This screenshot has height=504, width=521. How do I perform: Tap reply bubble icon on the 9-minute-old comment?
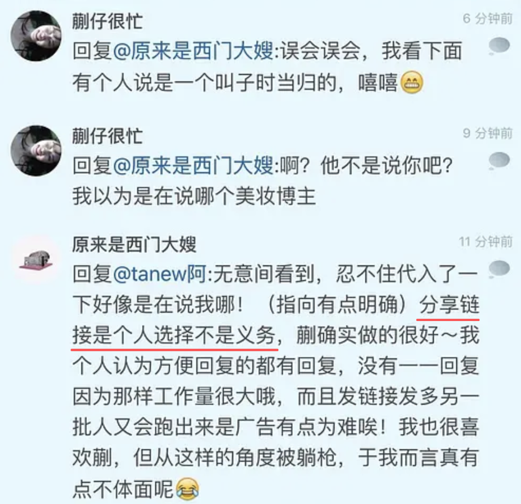[x=499, y=161]
